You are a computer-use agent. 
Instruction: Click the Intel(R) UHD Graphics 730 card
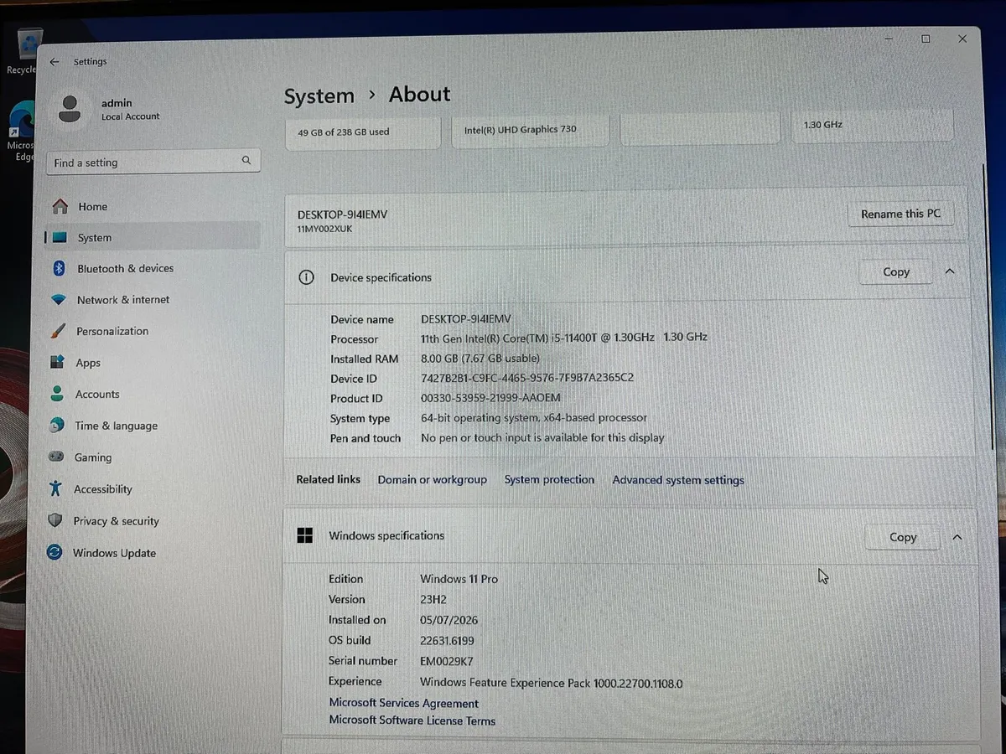pos(531,132)
